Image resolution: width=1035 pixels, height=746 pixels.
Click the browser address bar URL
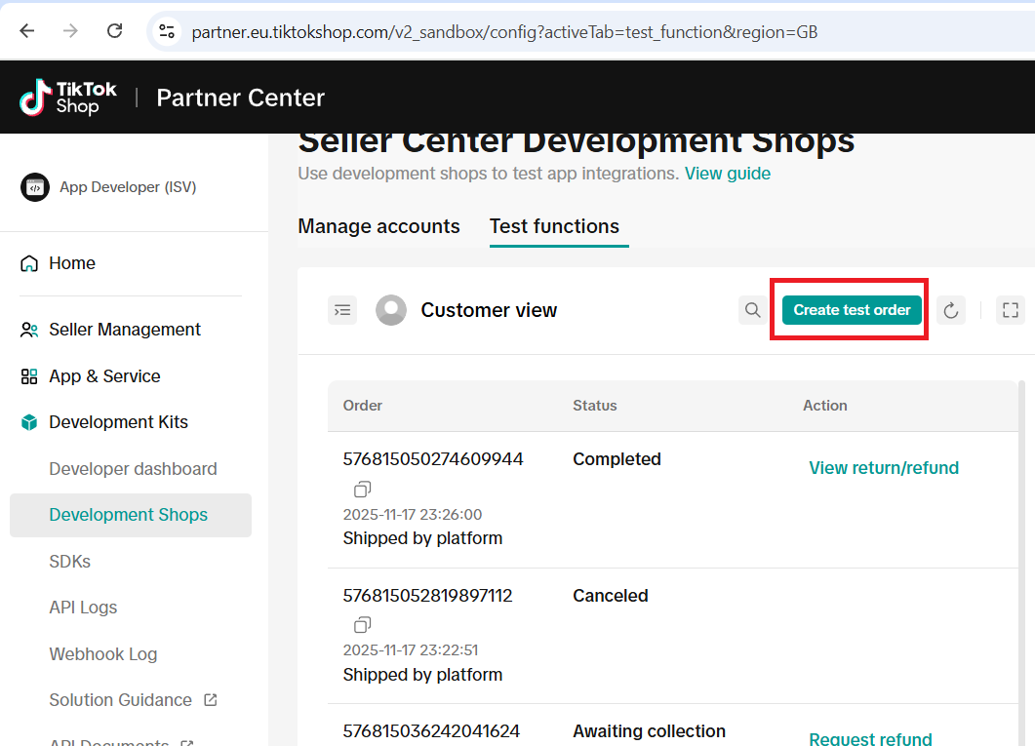[x=504, y=32]
